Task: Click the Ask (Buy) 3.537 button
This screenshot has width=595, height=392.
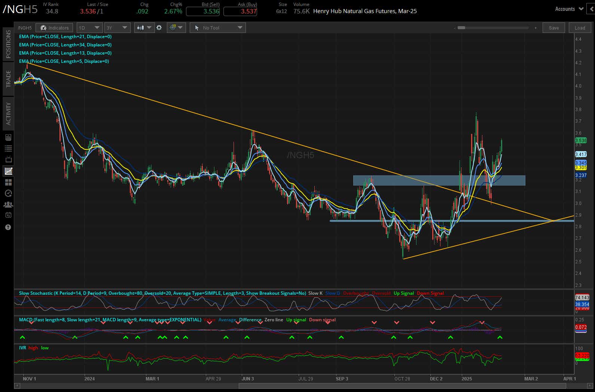Action: pyautogui.click(x=240, y=11)
